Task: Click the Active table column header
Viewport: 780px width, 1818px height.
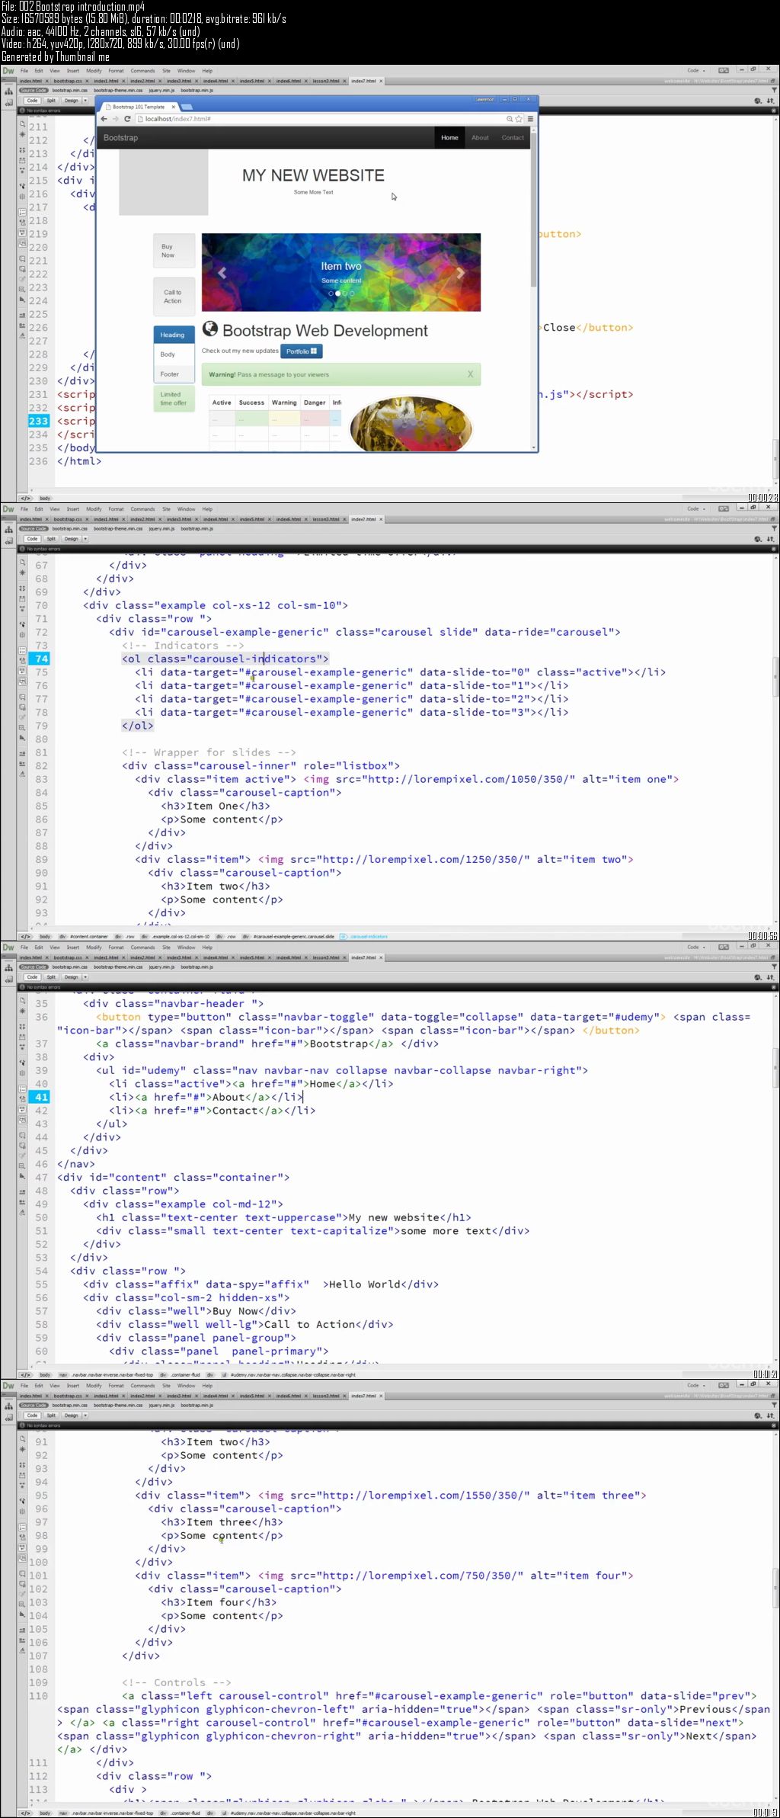Action: [222, 402]
